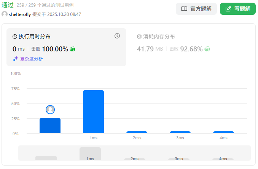The height and width of the screenshot is (169, 258).
Task: Click the info icon in the runtime panel
Action: 117,36
